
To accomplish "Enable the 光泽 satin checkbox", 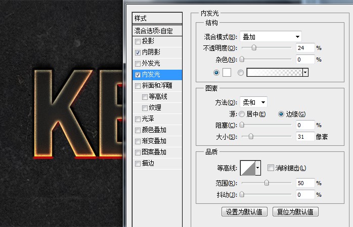I will click(138, 119).
